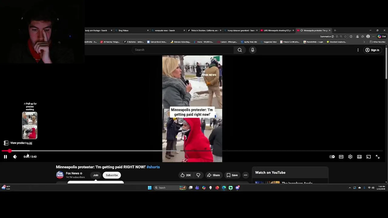Dislike the video
The height and width of the screenshot is (218, 388).
(x=198, y=175)
